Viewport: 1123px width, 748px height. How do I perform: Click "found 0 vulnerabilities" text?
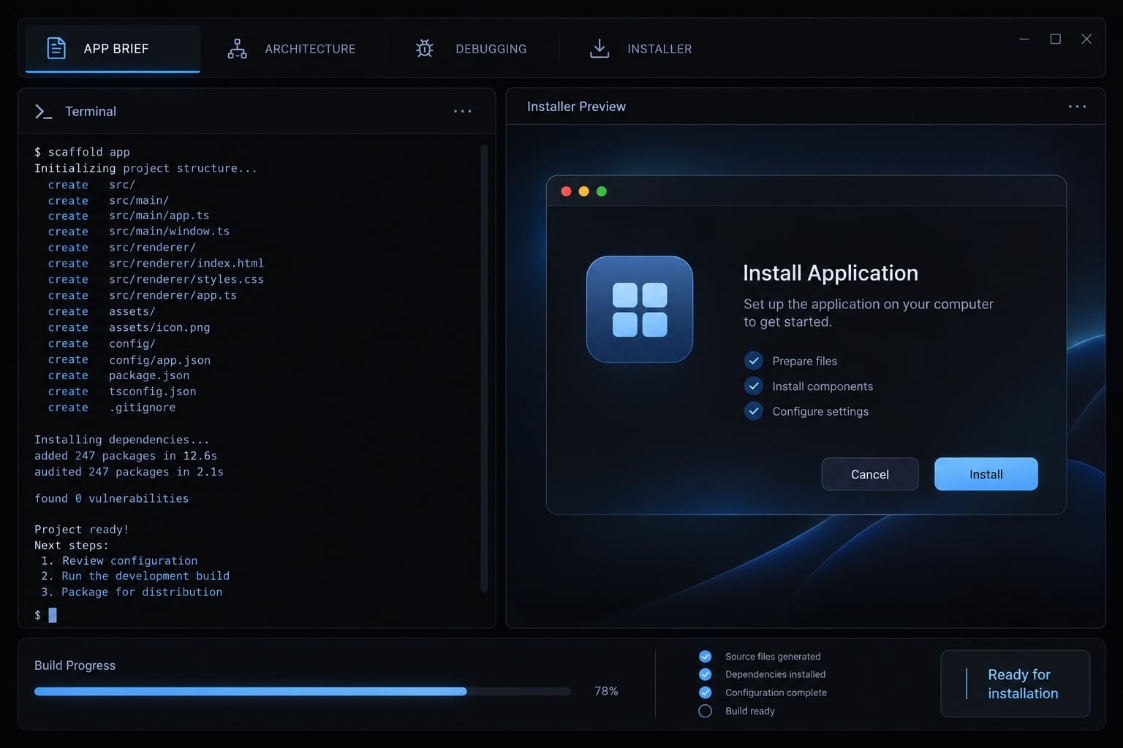(111, 498)
